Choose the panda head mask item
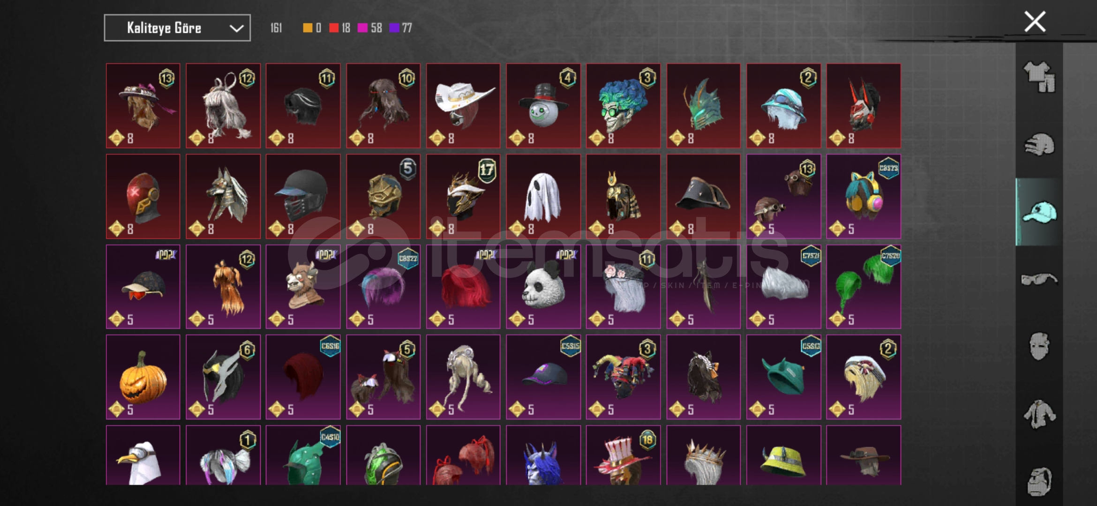The image size is (1097, 506). coord(543,287)
